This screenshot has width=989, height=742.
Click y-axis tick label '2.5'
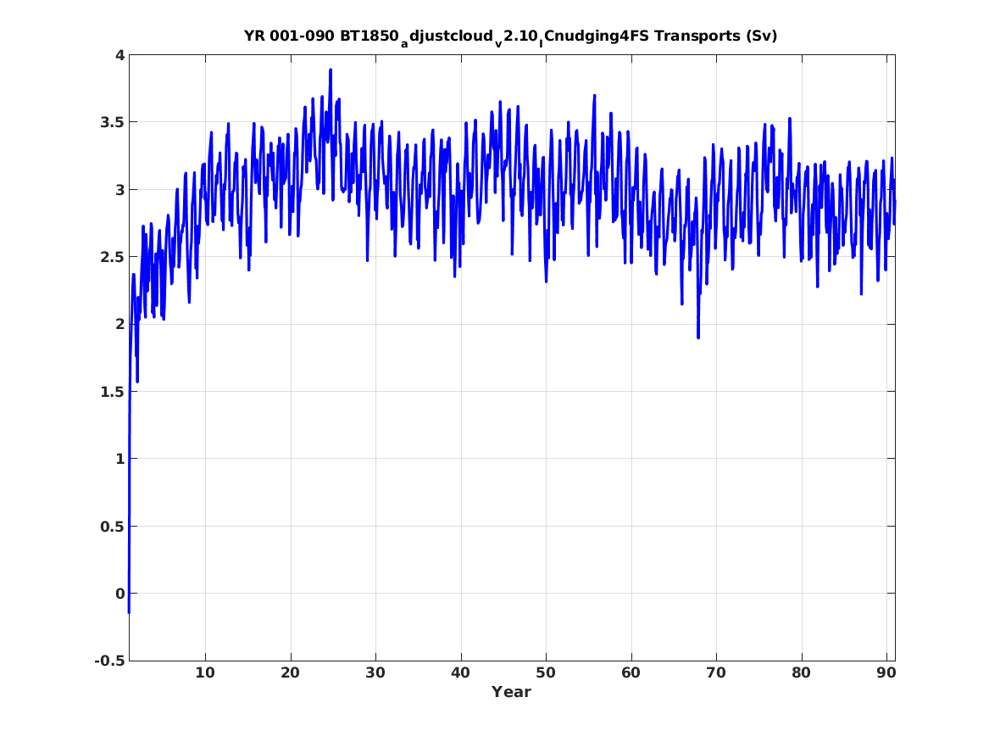click(x=113, y=257)
